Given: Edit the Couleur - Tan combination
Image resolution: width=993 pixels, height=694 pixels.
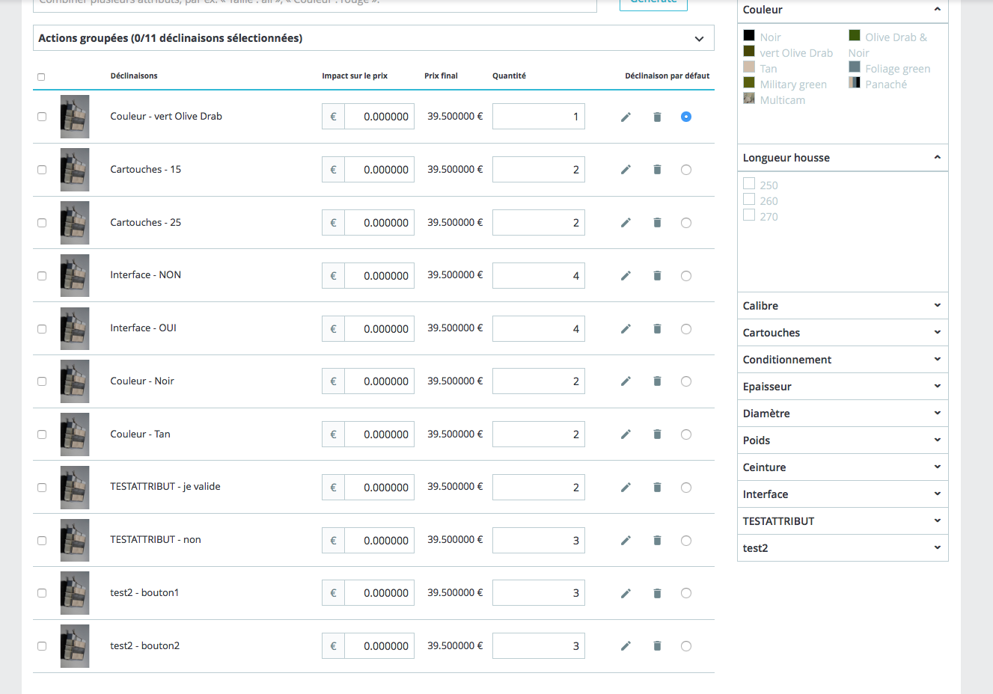Looking at the screenshot, I should 626,434.
